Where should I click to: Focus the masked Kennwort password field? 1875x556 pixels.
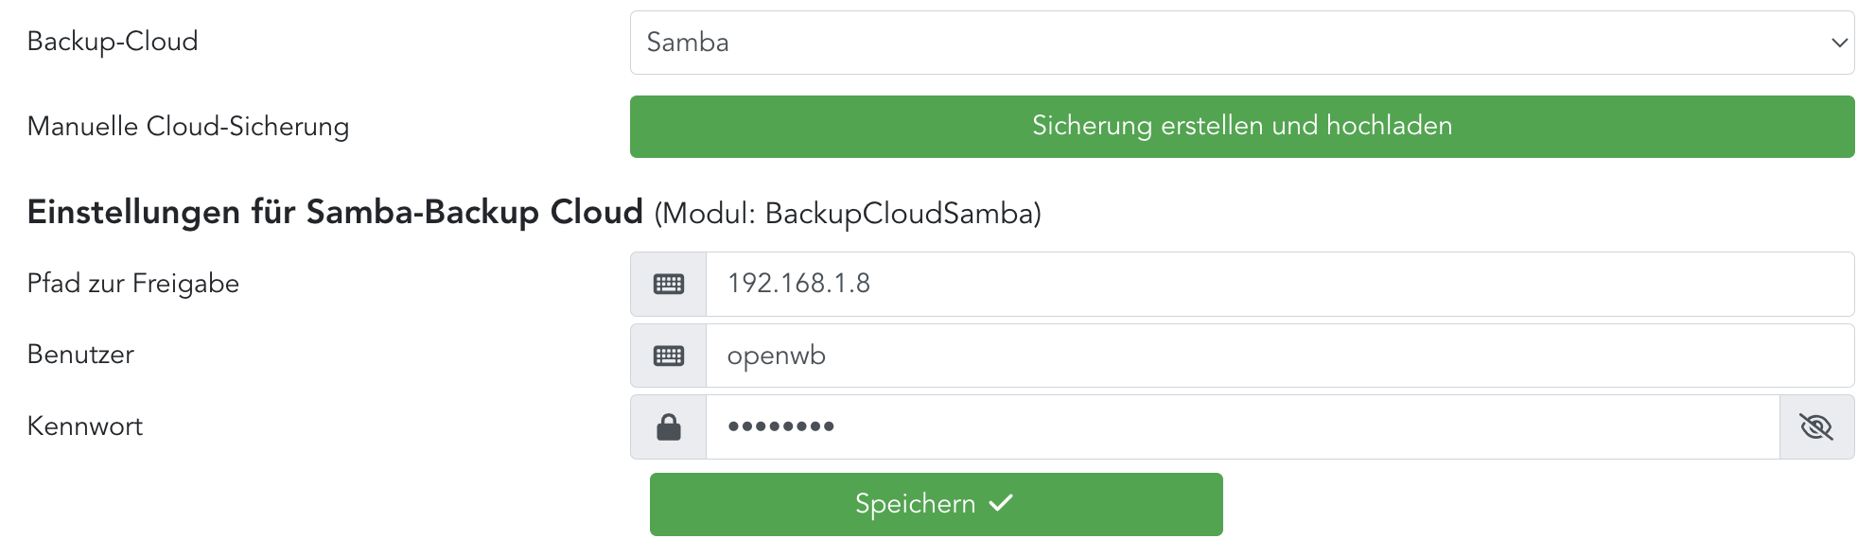[1241, 427]
